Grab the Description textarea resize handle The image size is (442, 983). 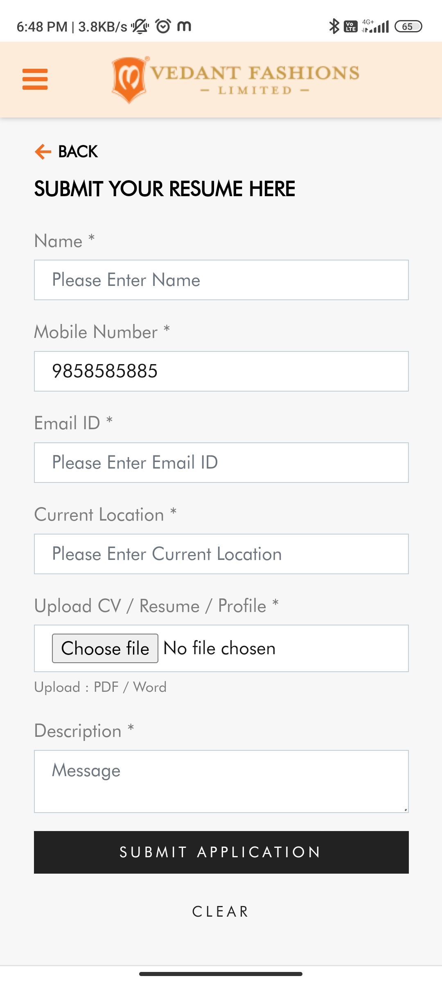pyautogui.click(x=405, y=809)
